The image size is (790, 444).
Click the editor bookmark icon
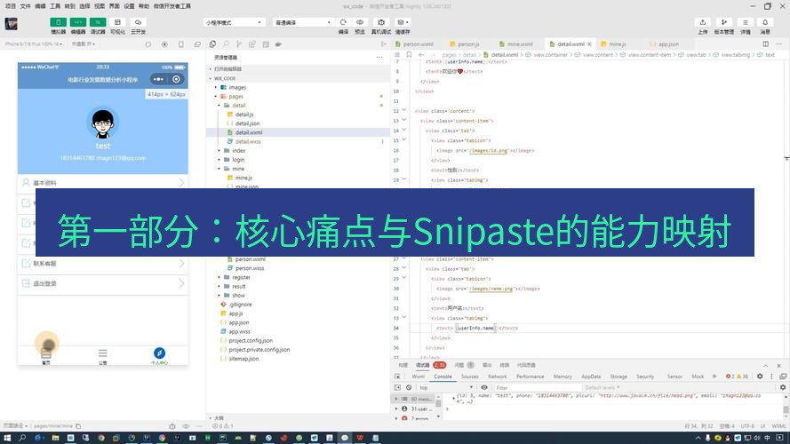tap(409, 55)
